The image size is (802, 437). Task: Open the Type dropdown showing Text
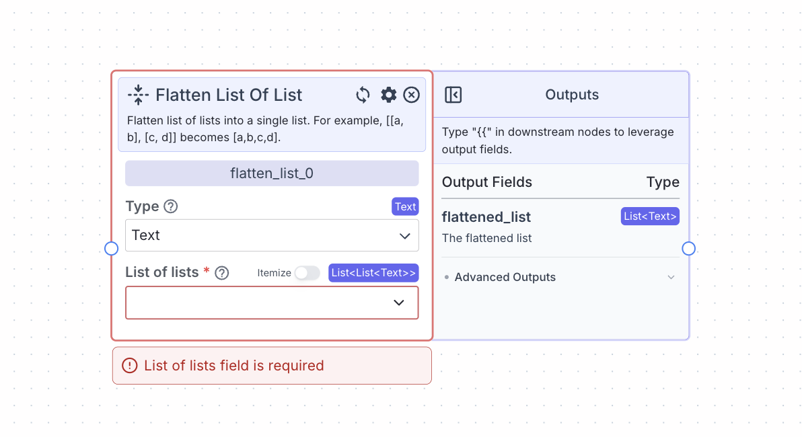pyautogui.click(x=272, y=235)
